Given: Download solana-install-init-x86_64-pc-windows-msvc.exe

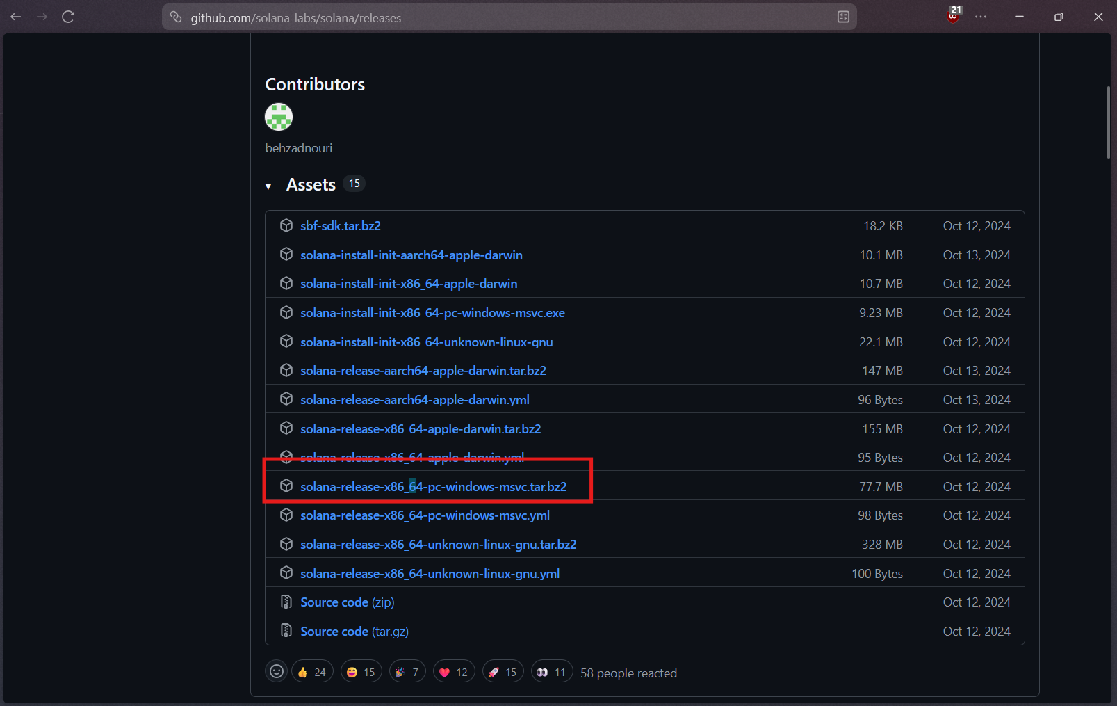Looking at the screenshot, I should [432, 313].
